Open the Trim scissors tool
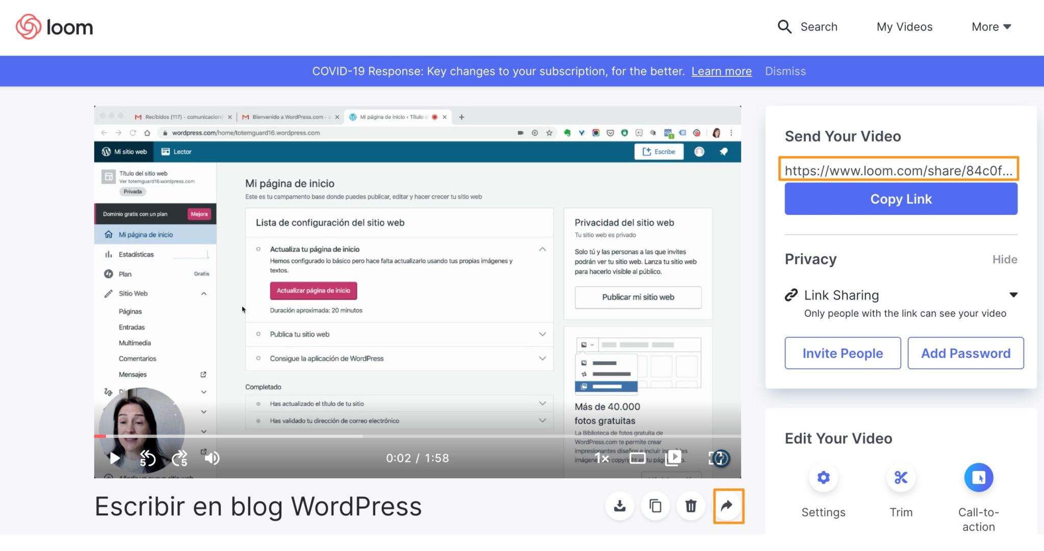 (901, 478)
